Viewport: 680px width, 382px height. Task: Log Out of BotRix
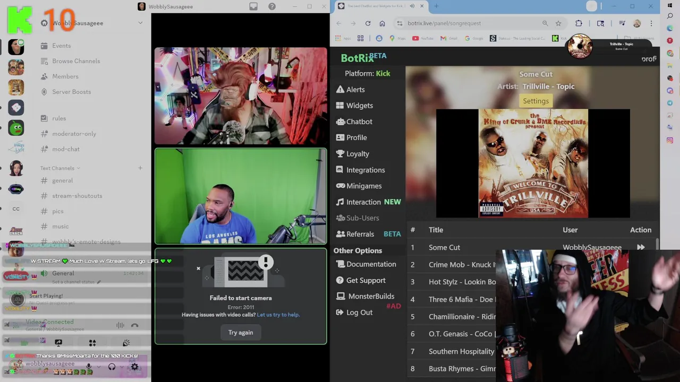(x=354, y=312)
